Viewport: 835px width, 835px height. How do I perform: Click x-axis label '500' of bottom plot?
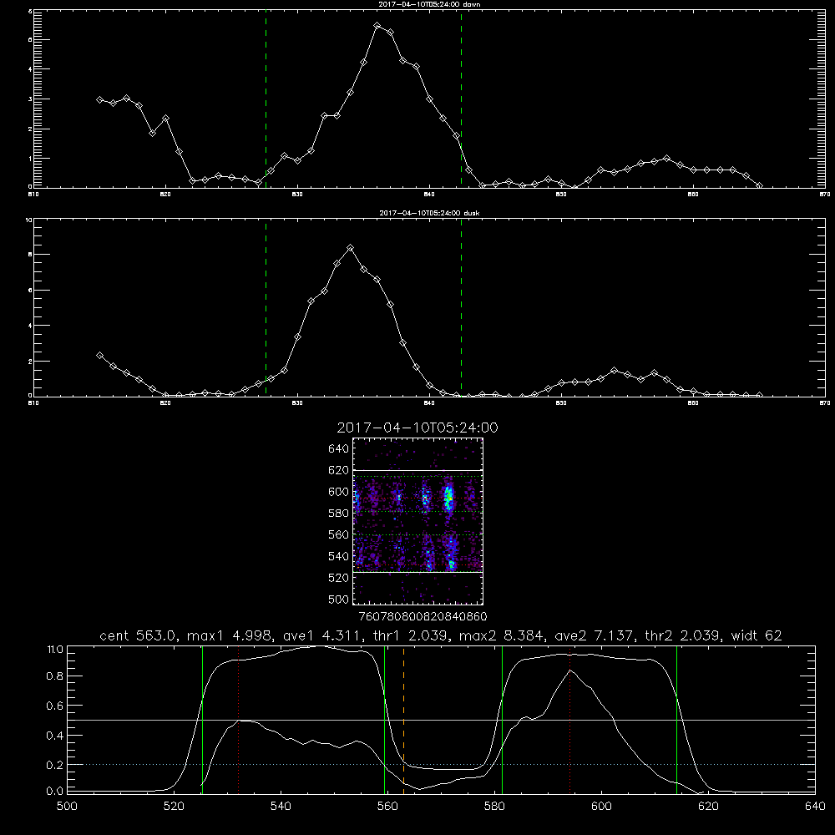tap(67, 807)
